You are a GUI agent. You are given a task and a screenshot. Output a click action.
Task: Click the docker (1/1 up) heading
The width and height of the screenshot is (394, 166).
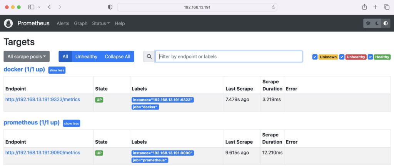[24, 70]
